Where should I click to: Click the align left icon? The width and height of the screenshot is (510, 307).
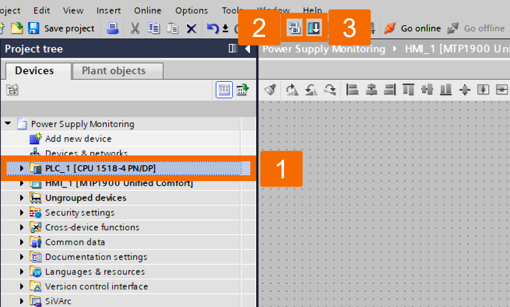[352, 90]
